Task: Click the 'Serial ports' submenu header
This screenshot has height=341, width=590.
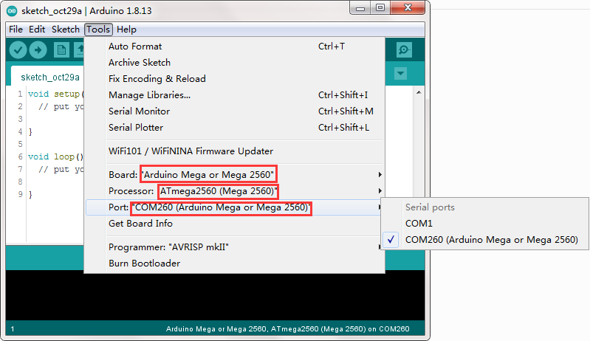Action: tap(430, 207)
